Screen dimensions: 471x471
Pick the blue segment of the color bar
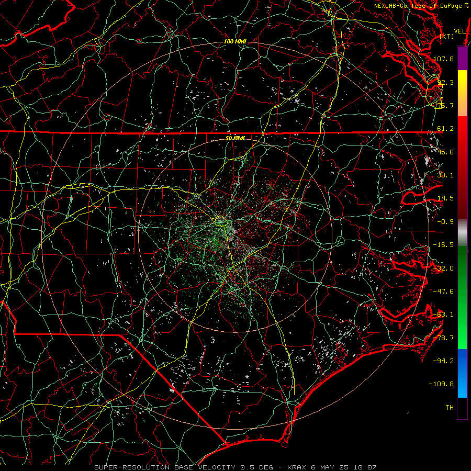(462, 373)
